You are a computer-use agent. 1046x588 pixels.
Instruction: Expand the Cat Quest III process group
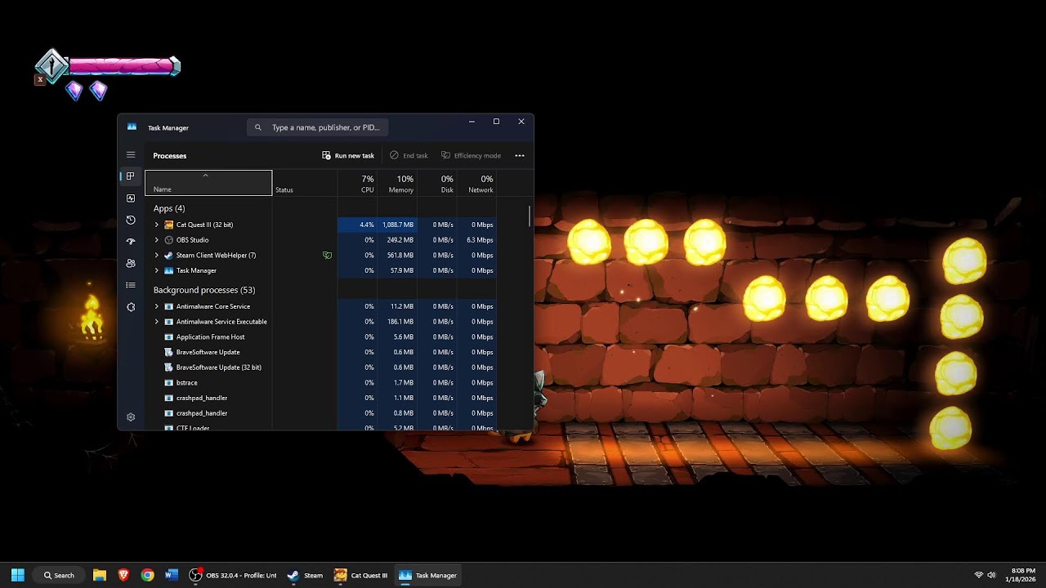click(156, 225)
